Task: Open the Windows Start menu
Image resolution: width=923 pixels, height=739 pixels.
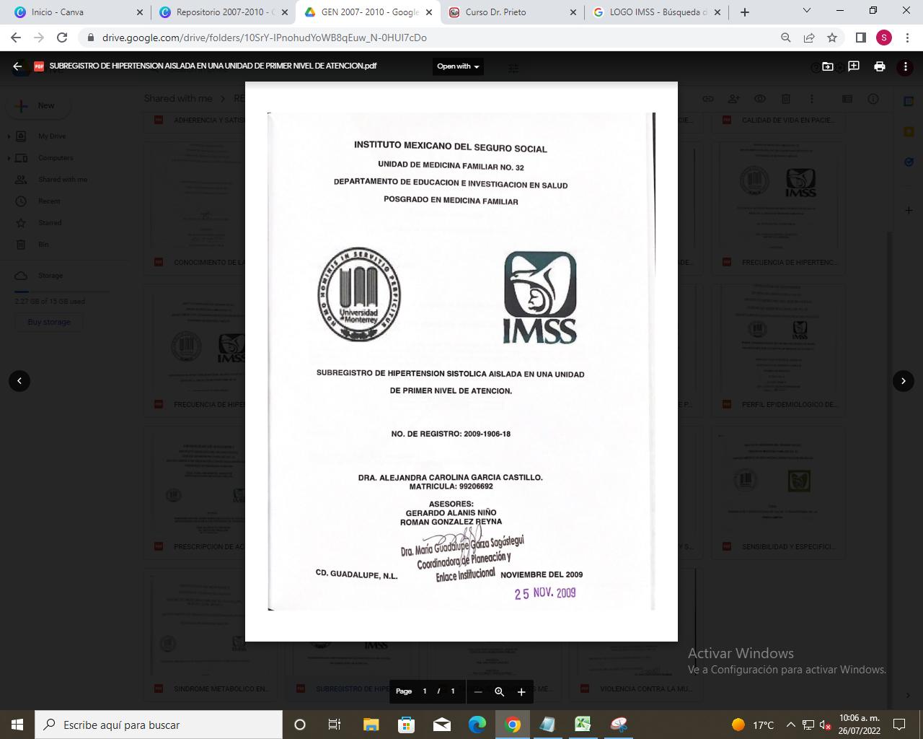Action: click(x=17, y=725)
